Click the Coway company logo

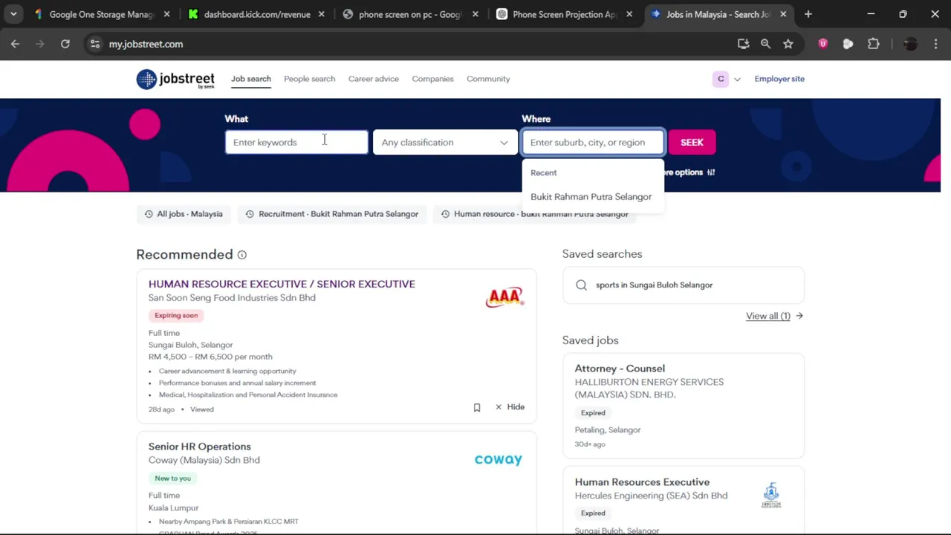498,460
